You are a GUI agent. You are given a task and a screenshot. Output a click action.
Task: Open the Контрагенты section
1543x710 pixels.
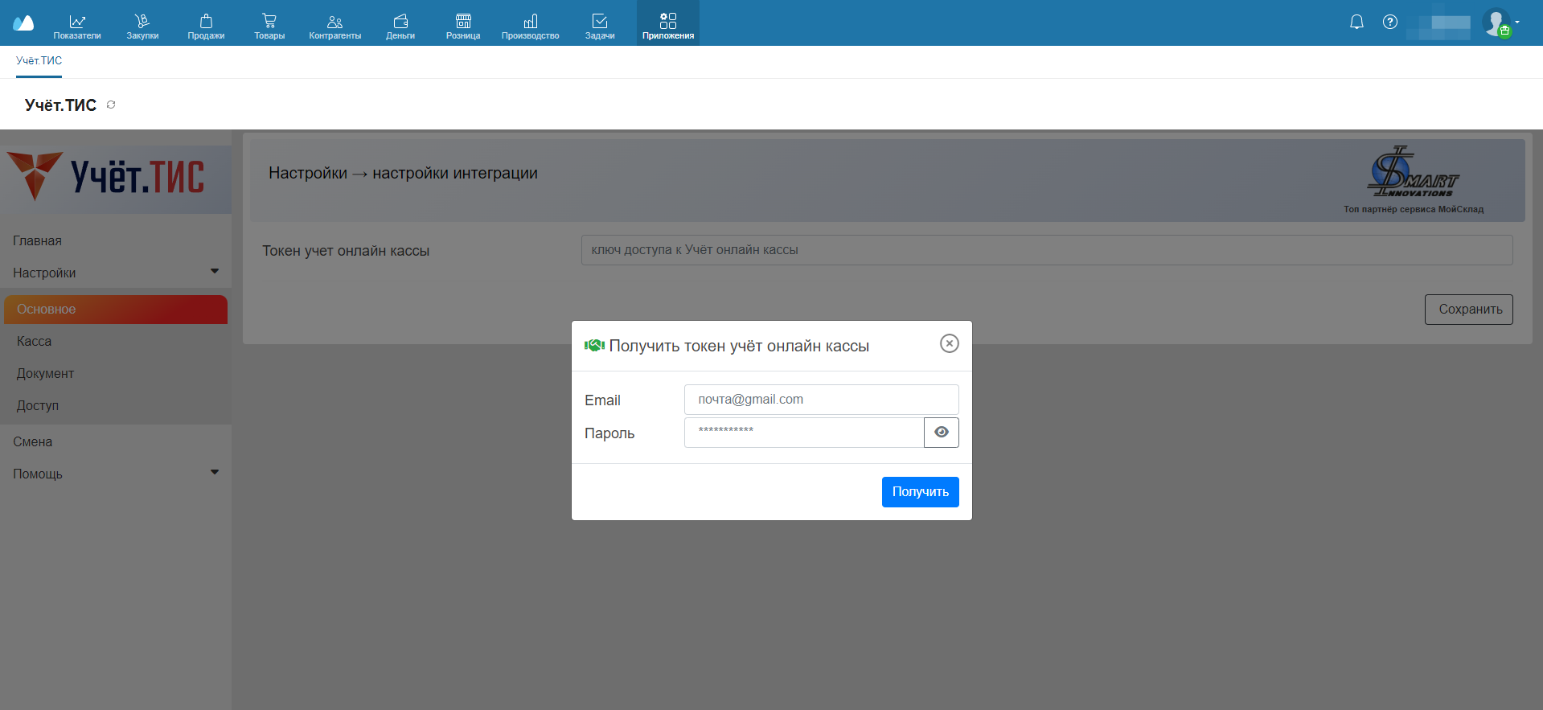pos(334,24)
